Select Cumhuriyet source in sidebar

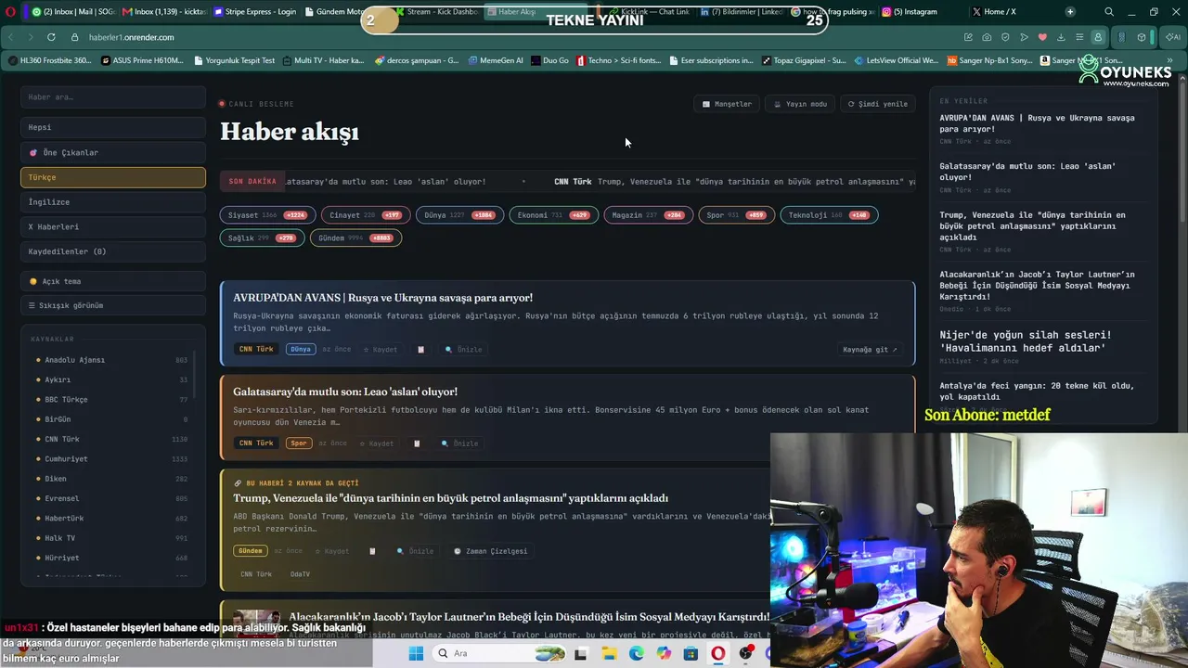[111, 459]
